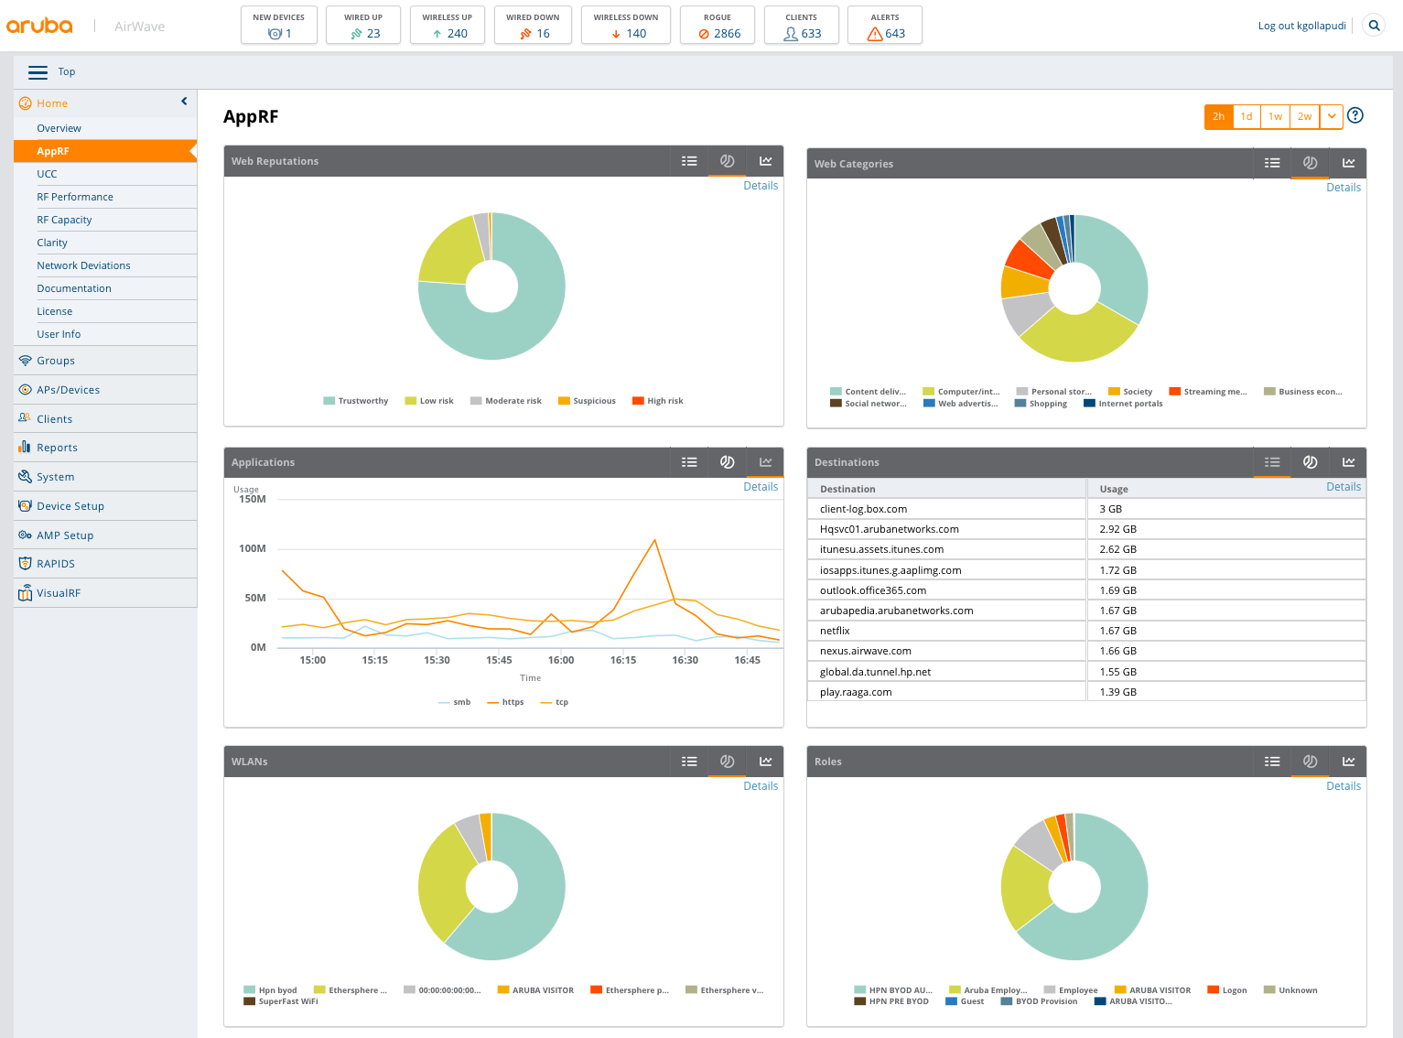
Task: Switch Roles panel to table list view
Action: point(1271,762)
